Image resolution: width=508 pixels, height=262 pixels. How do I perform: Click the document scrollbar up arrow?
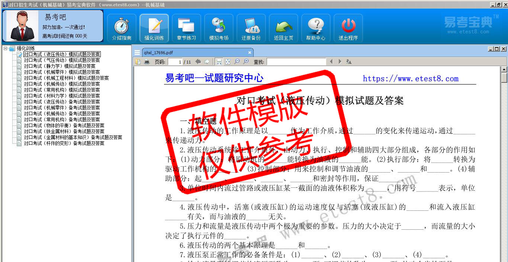pos(504,69)
